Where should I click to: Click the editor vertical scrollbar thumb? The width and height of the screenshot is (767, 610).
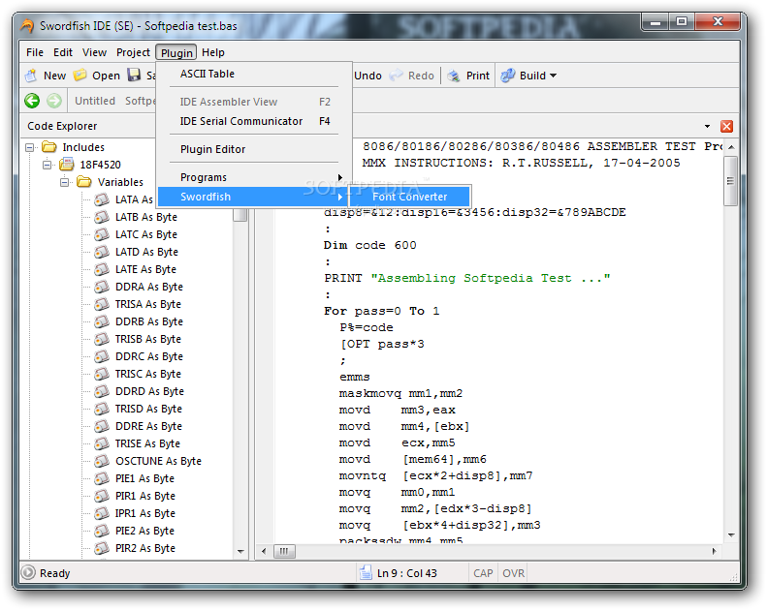(x=730, y=181)
